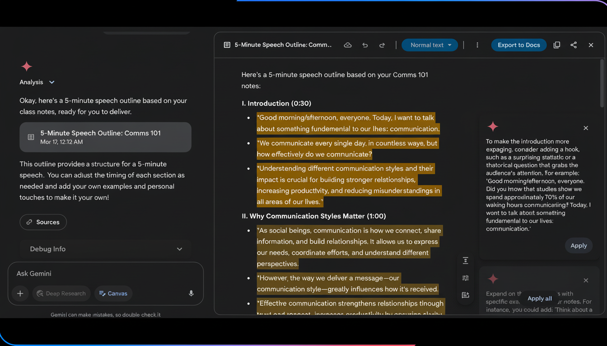Apply the introduction hook suggestion
The height and width of the screenshot is (346, 607).
(579, 246)
